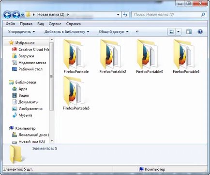Show more toolbar commands with the chevron
Screen dimensions: 210x175
coord(137,32)
